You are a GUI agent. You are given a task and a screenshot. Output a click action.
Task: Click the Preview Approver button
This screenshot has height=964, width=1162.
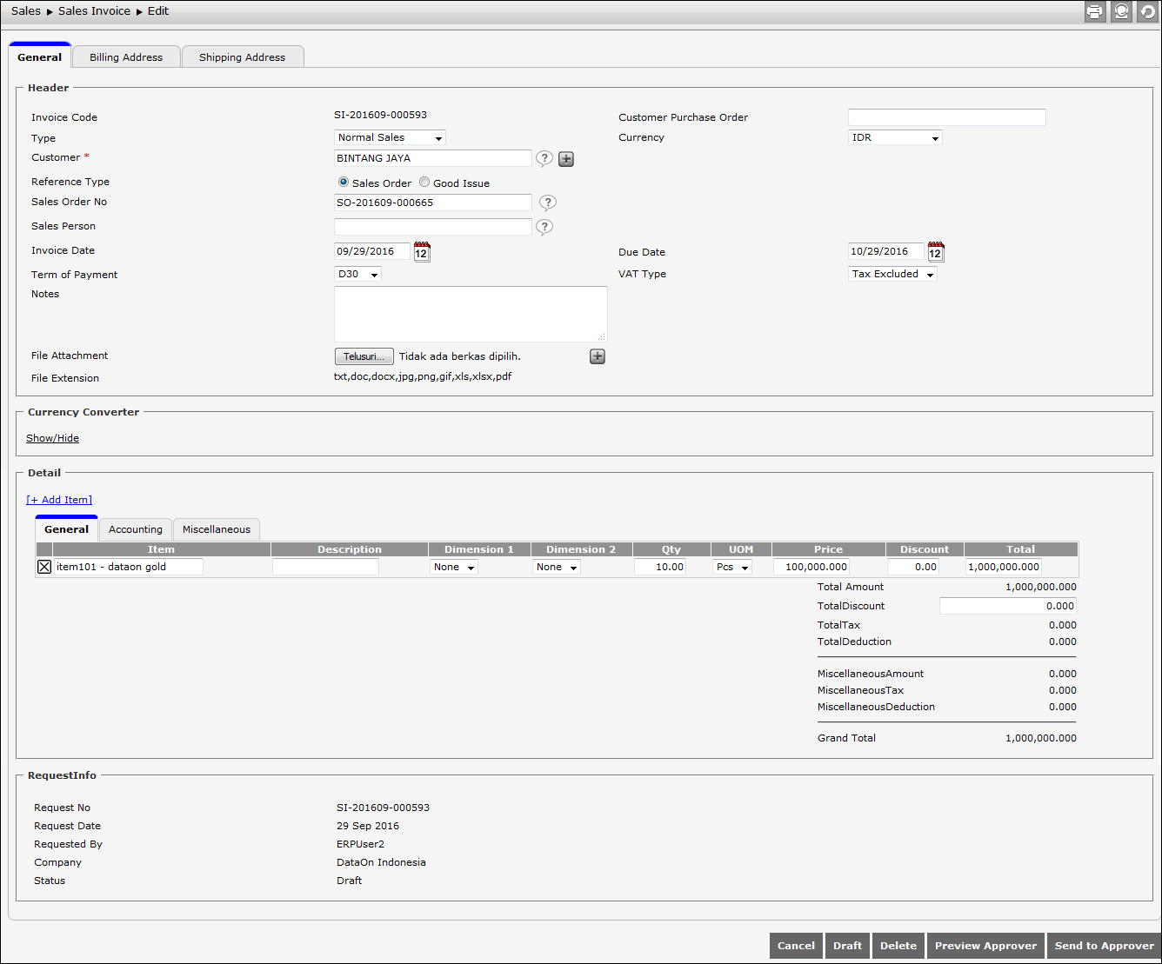click(x=985, y=946)
